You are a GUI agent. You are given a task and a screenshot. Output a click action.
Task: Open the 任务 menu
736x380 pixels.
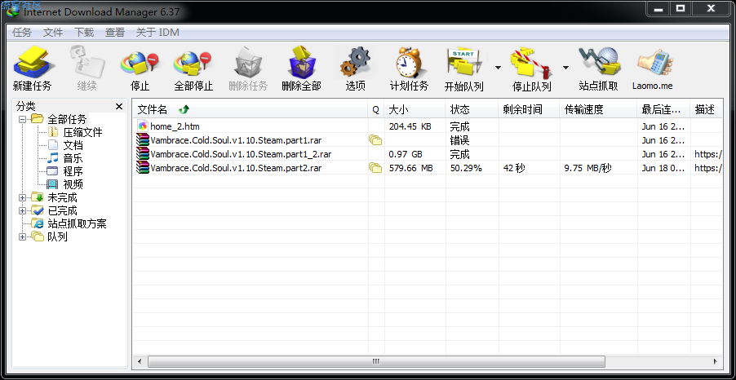pos(22,33)
